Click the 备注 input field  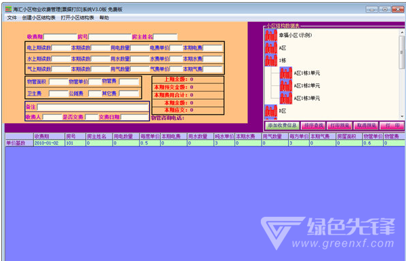(x=93, y=107)
